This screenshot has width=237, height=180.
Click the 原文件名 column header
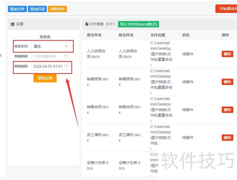(x=94, y=35)
